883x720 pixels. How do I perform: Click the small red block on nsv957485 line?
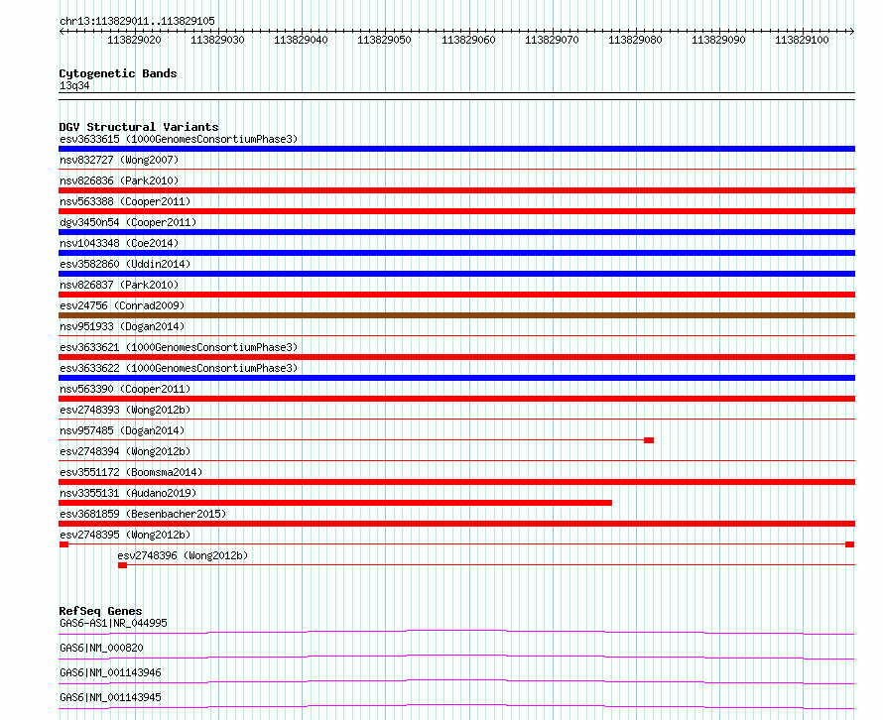(649, 440)
